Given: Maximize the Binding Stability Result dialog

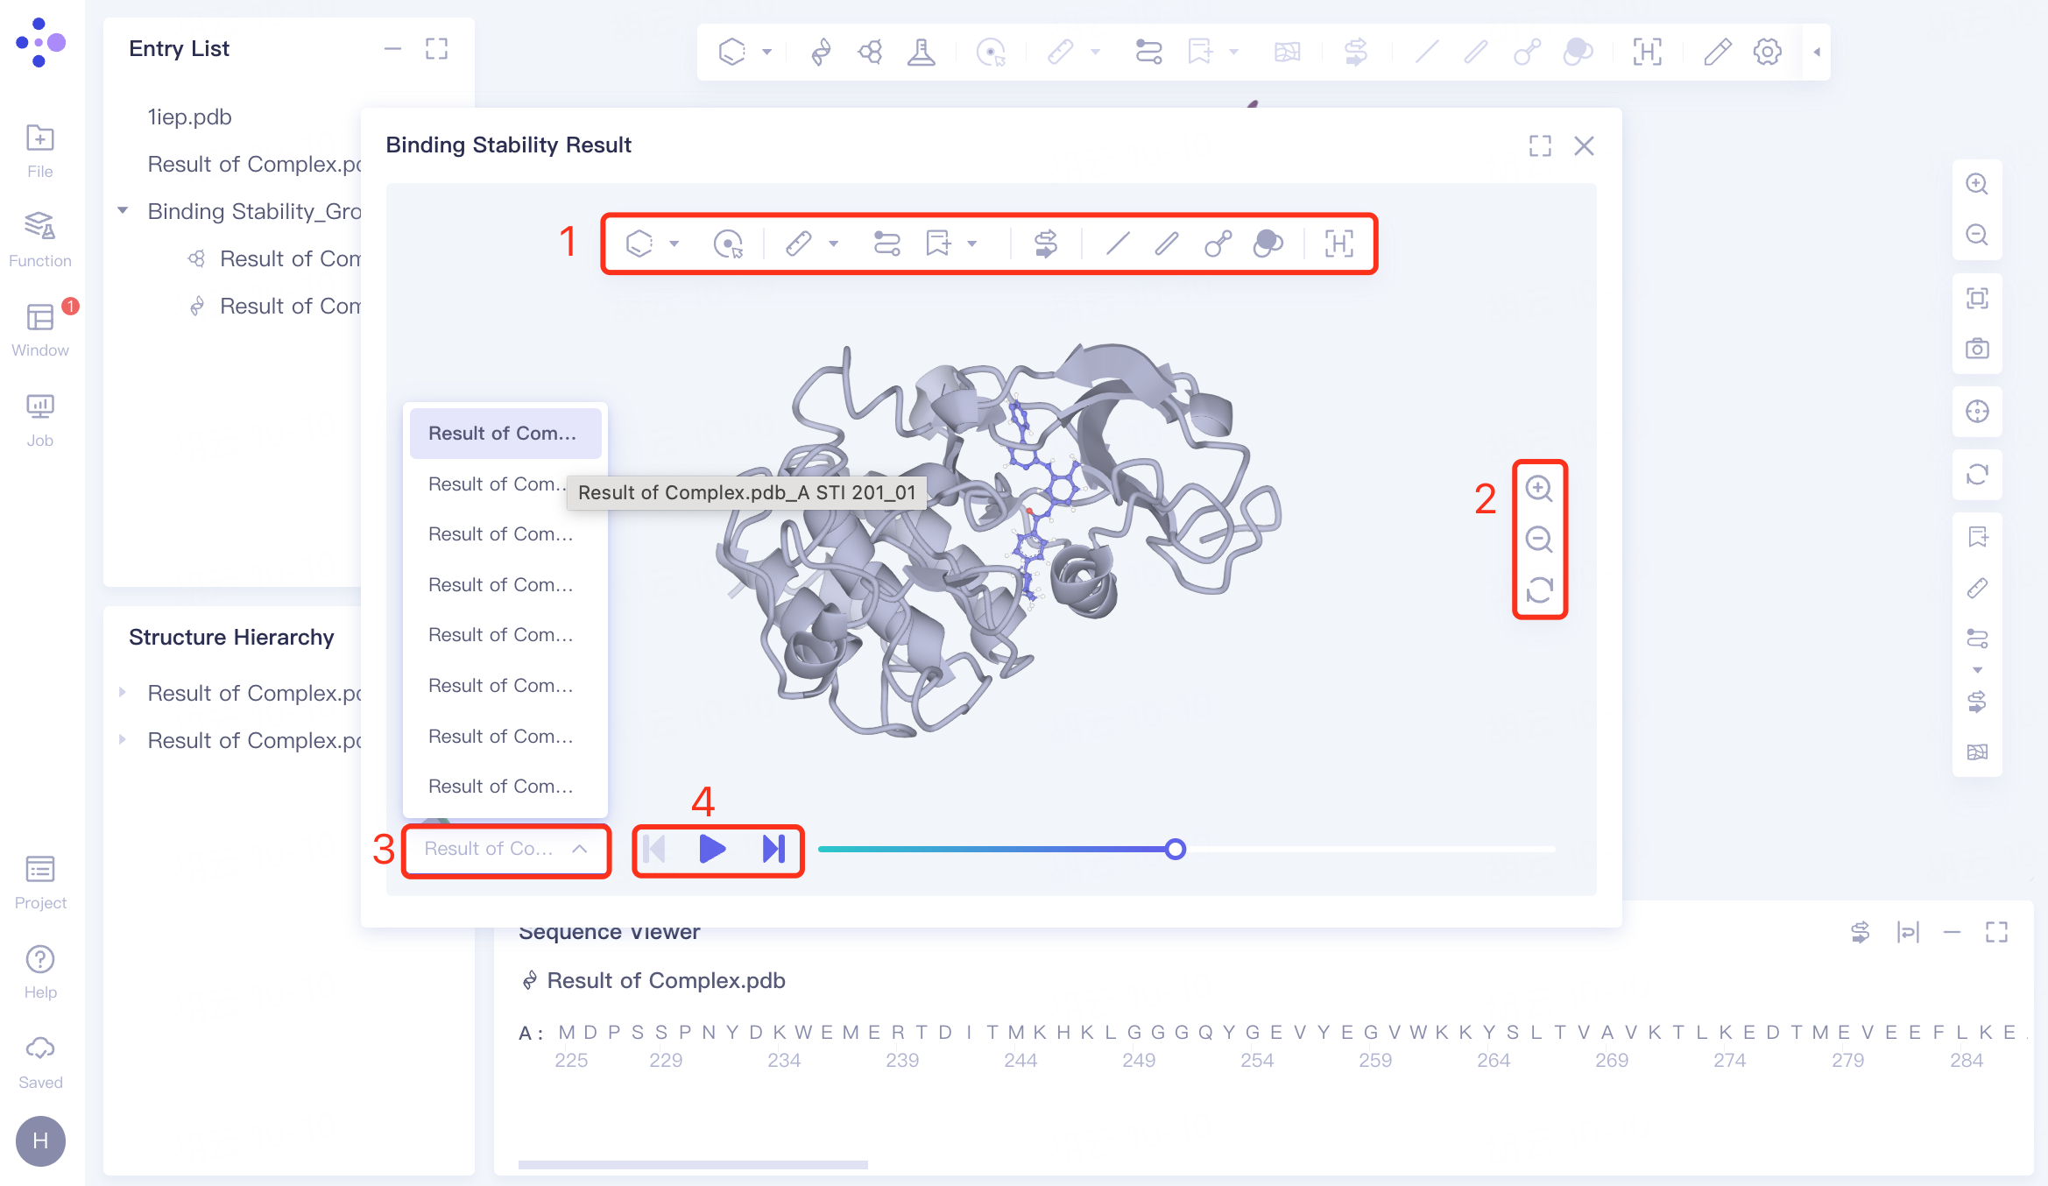Looking at the screenshot, I should (1541, 146).
